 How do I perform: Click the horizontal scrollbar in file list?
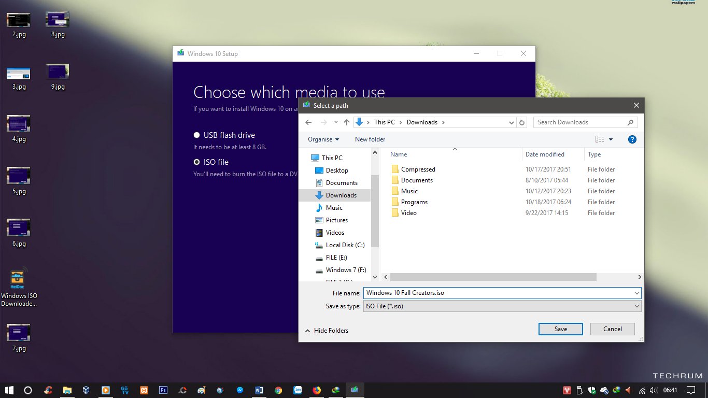[x=493, y=277]
